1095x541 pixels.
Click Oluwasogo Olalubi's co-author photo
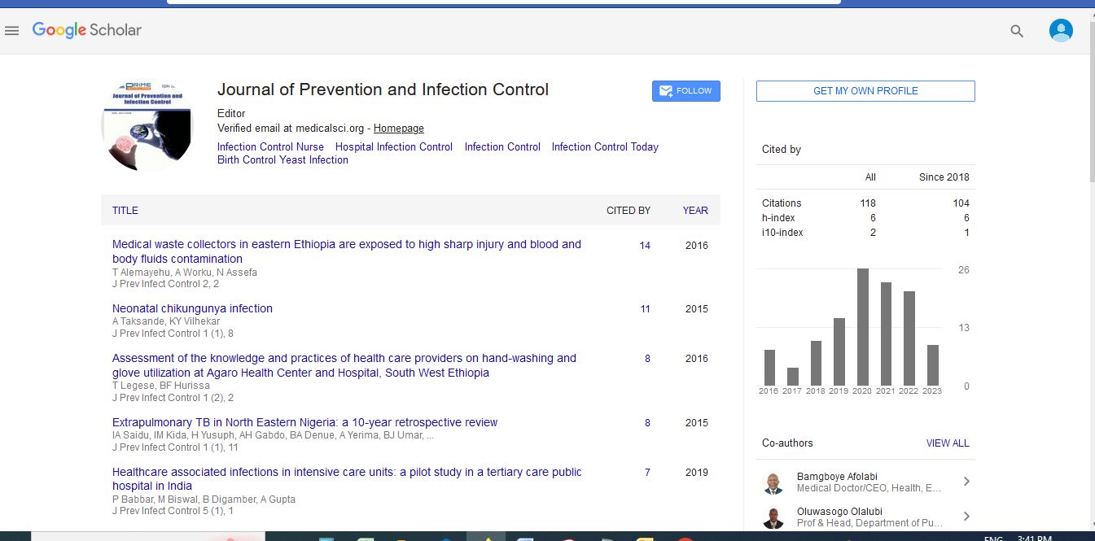tap(773, 517)
